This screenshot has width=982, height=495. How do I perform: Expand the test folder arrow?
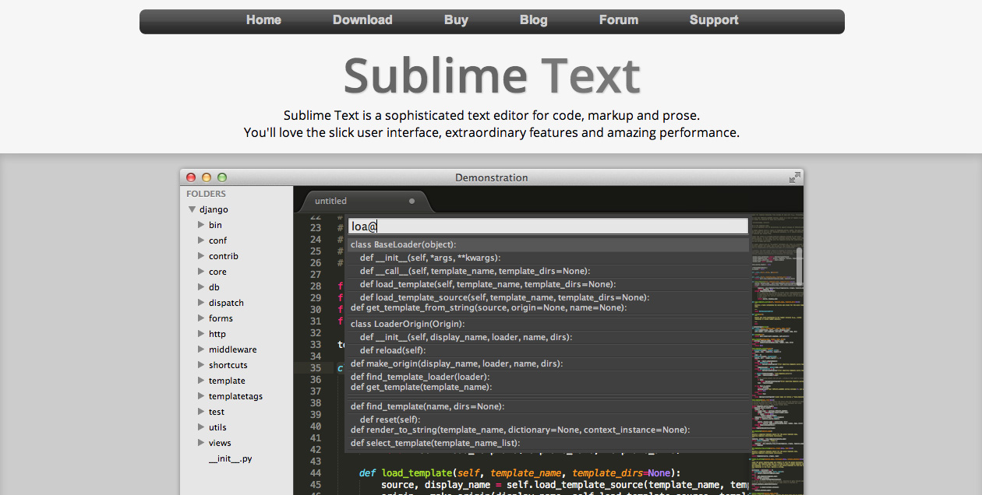[x=201, y=412]
